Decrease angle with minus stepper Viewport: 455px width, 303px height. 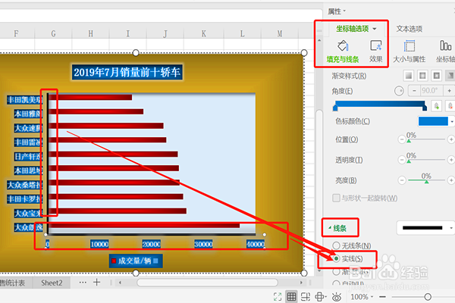coord(414,91)
